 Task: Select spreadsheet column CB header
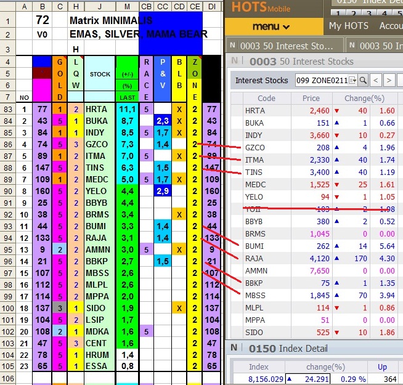[147, 6]
